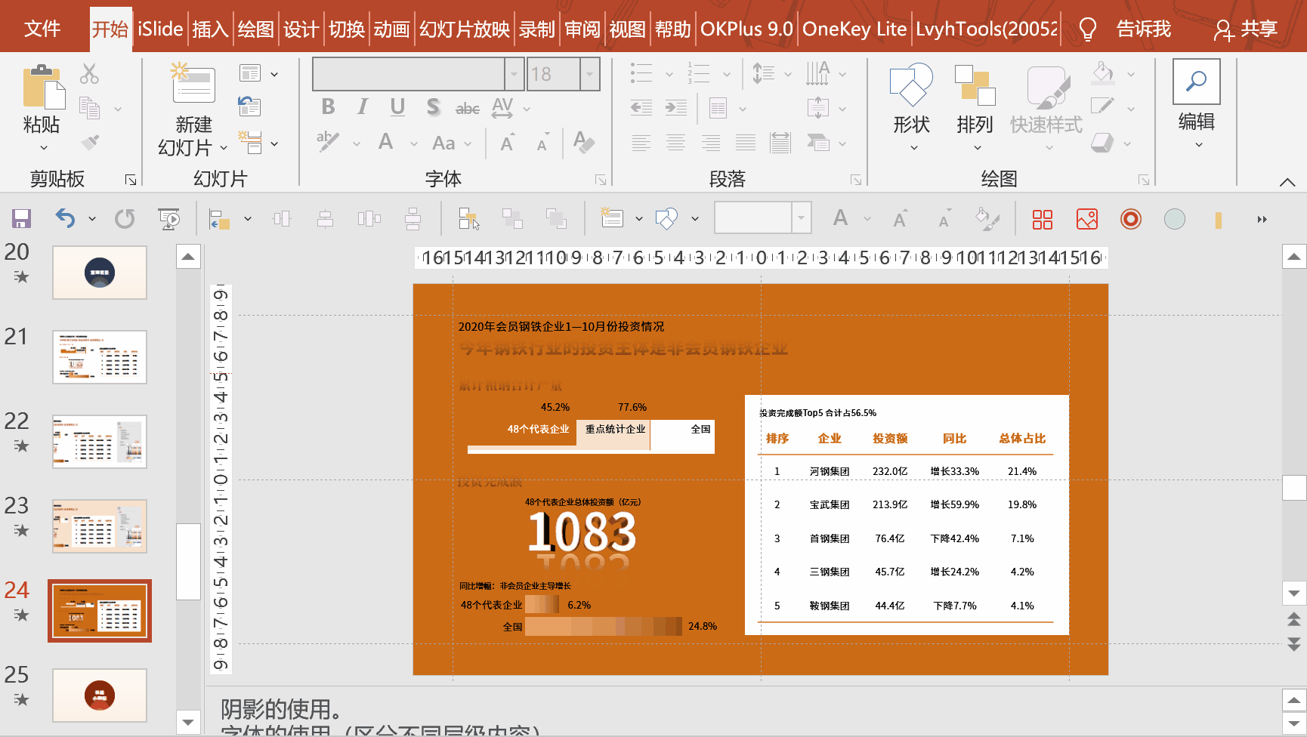Screen dimensions: 1307x737
Task: Switch to the OKPlus 9.0 tab
Action: tap(746, 29)
